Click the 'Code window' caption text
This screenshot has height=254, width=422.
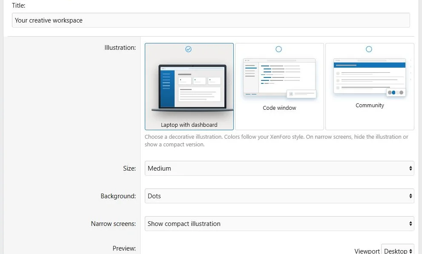pyautogui.click(x=279, y=108)
